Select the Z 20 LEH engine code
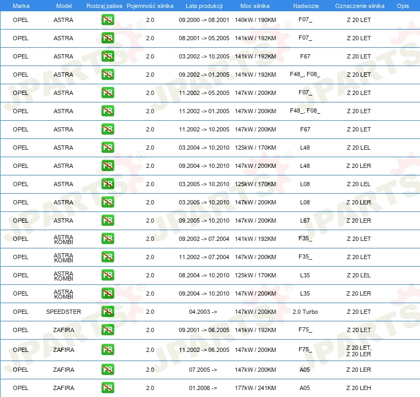The image size is (420, 397). pyautogui.click(x=359, y=388)
